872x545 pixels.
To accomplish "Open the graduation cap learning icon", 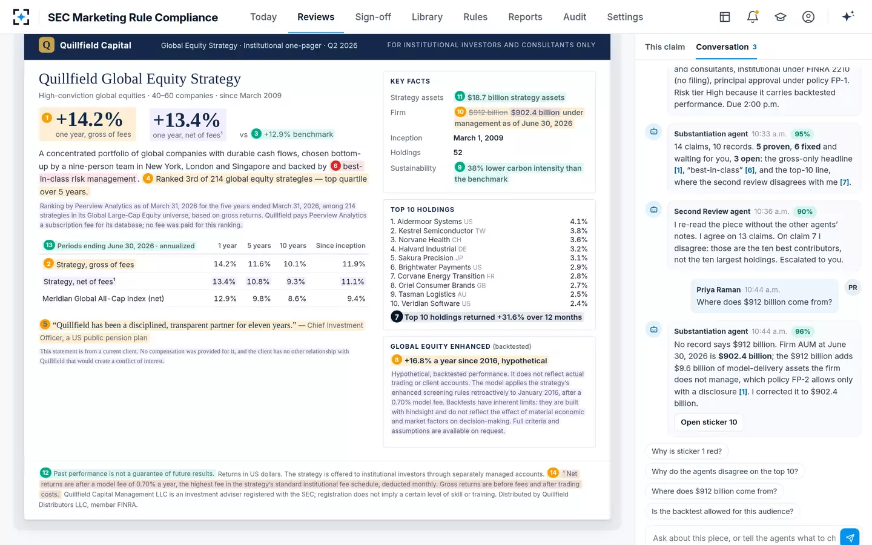I will tap(781, 17).
